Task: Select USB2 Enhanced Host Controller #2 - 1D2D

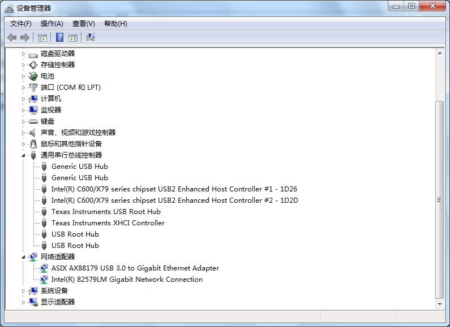Action: (x=174, y=200)
